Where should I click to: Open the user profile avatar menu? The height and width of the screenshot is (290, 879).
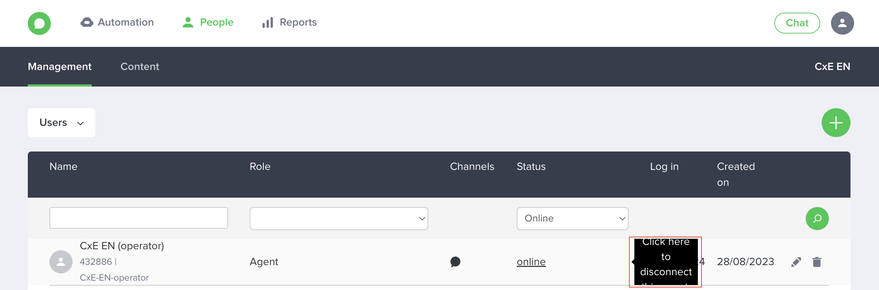842,23
